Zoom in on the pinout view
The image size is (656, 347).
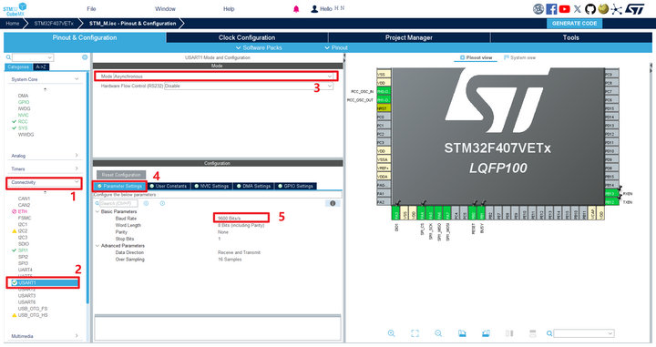[391, 333]
